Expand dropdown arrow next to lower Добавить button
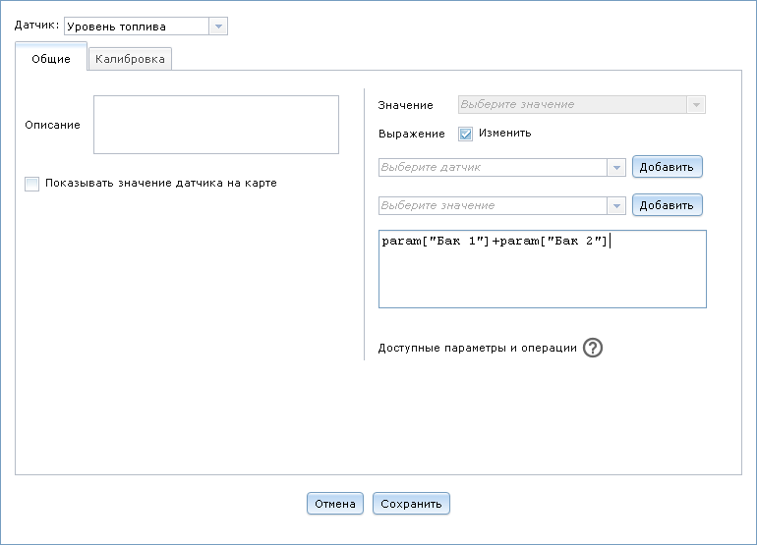This screenshot has width=757, height=545. tap(616, 205)
